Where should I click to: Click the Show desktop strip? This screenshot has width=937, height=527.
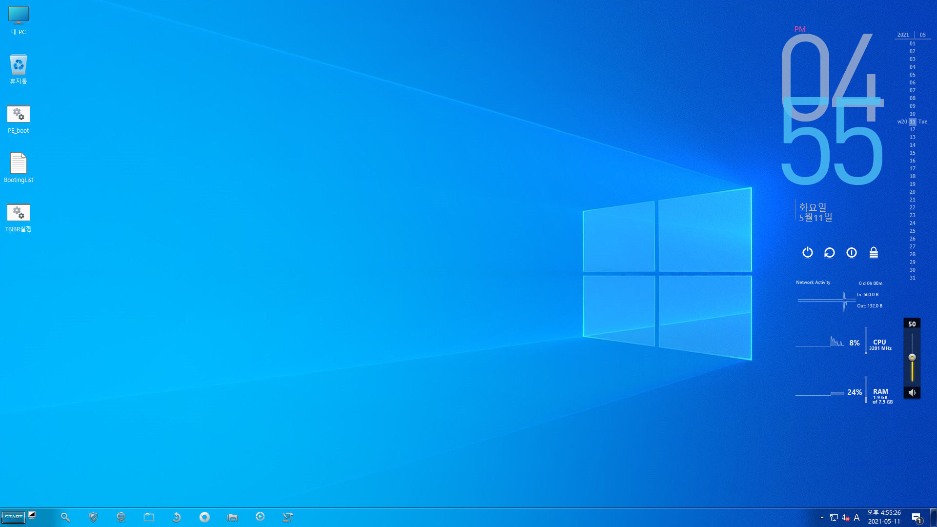pyautogui.click(x=934, y=517)
